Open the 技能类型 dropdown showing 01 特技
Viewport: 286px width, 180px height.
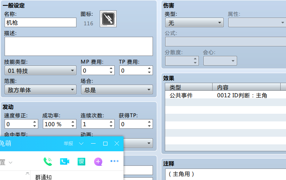click(41, 70)
